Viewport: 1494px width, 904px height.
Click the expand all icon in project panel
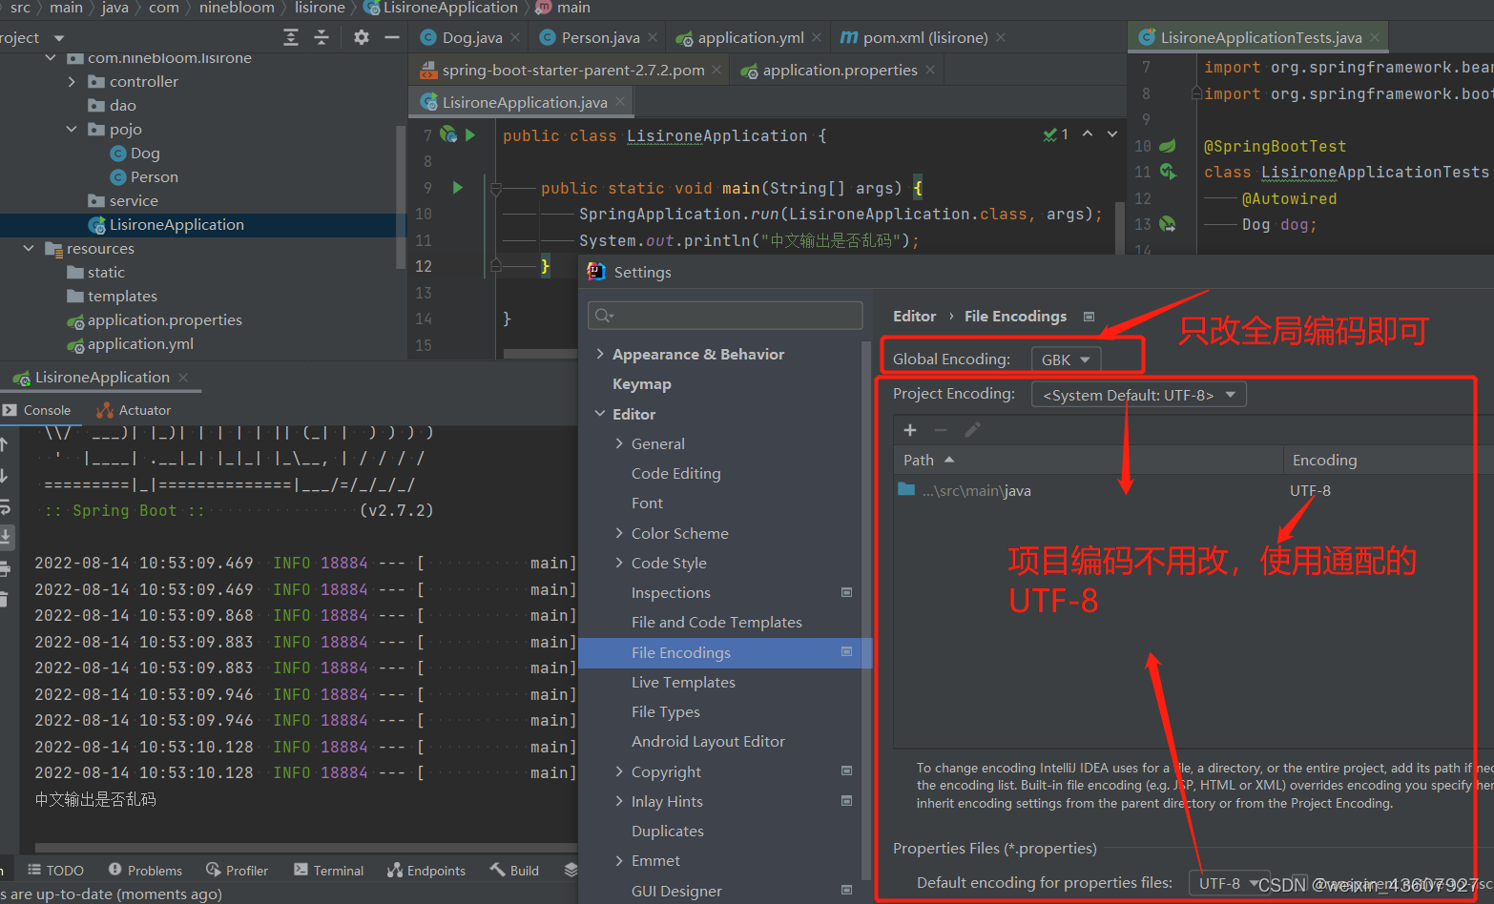[291, 37]
